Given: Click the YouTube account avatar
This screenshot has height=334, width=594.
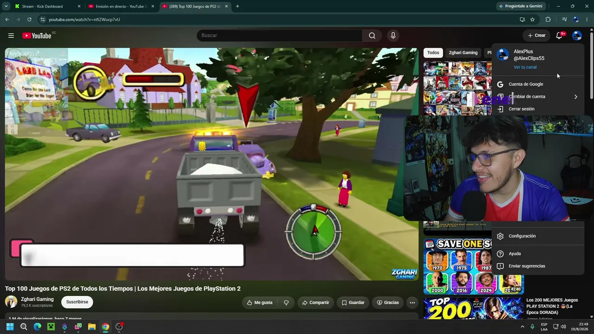Looking at the screenshot, I should [577, 36].
